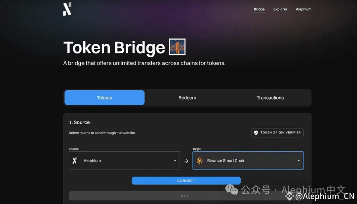
Task: Click the Binance logo next to @Alephium_CN
Action: (290, 196)
